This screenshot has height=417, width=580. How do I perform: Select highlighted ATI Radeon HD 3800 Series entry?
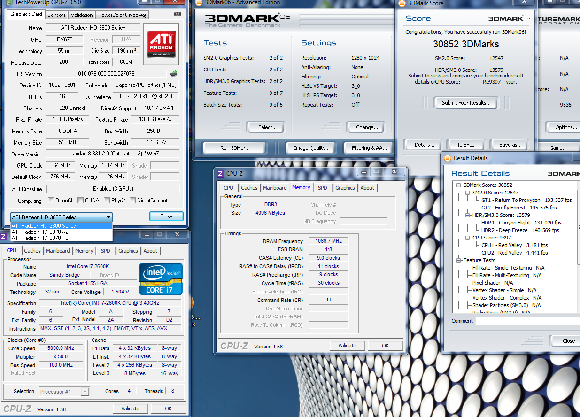click(62, 226)
